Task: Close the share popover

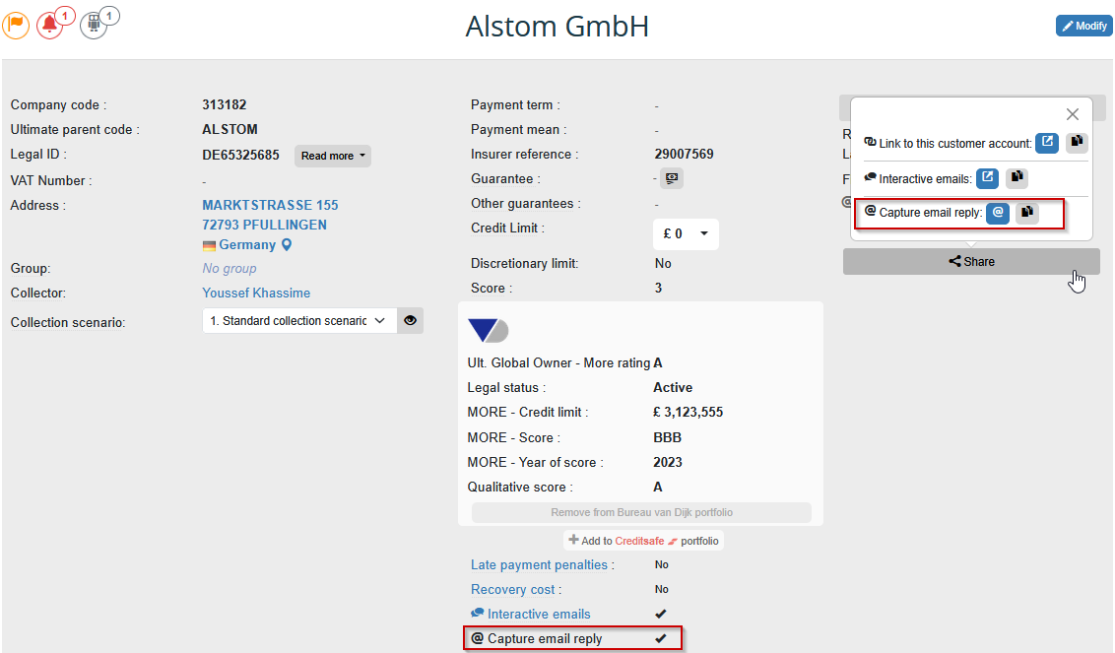Action: pos(1073,114)
